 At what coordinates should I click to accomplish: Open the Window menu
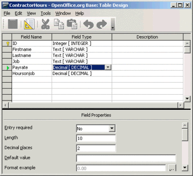point(63,14)
